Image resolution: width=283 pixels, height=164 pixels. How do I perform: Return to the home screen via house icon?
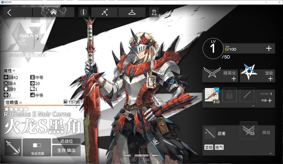pyautogui.click(x=53, y=12)
